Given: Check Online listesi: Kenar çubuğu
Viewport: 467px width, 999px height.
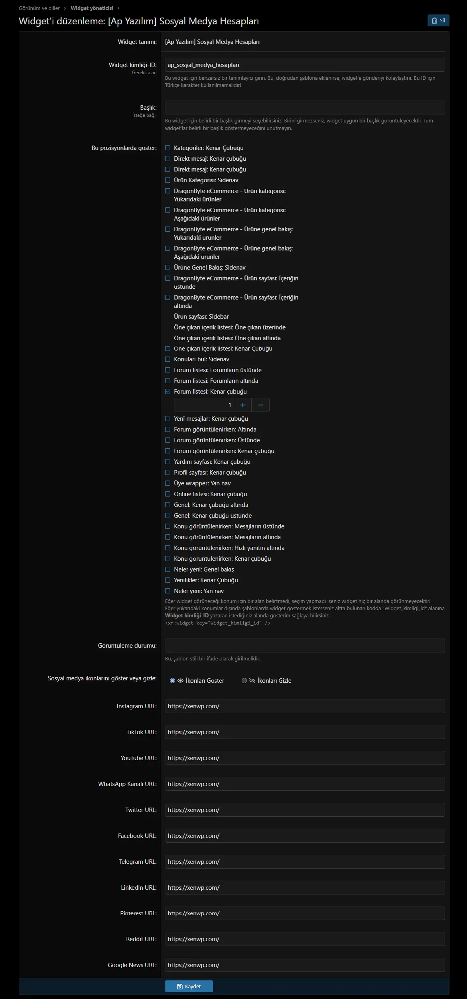Looking at the screenshot, I should (x=168, y=494).
